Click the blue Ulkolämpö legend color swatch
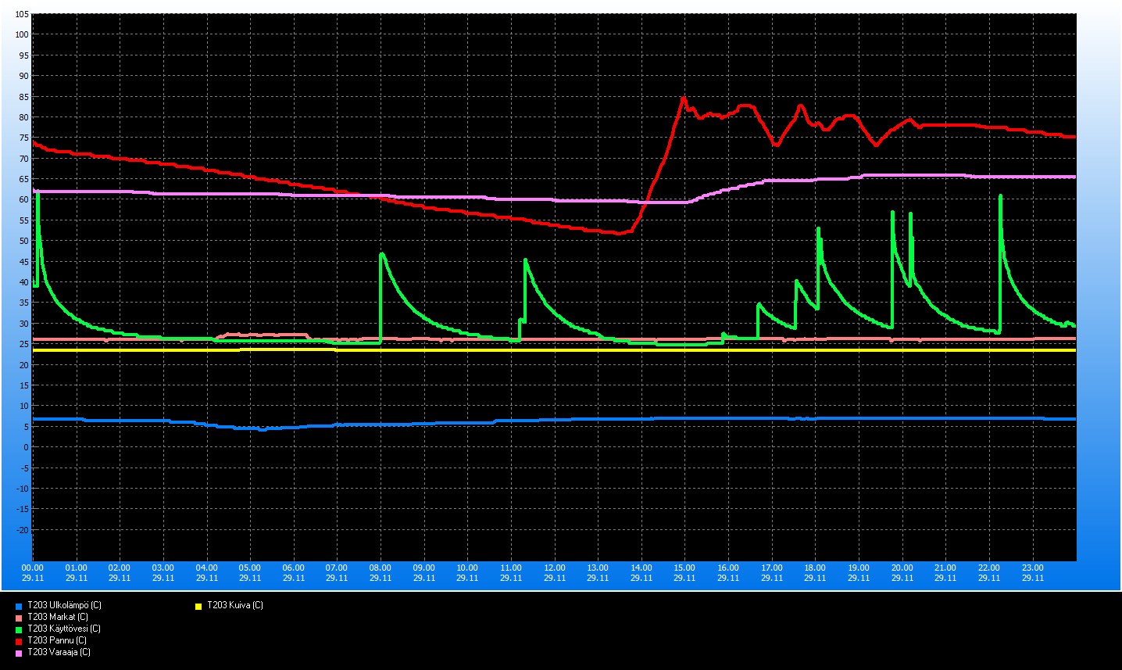The image size is (1122, 670). [19, 606]
